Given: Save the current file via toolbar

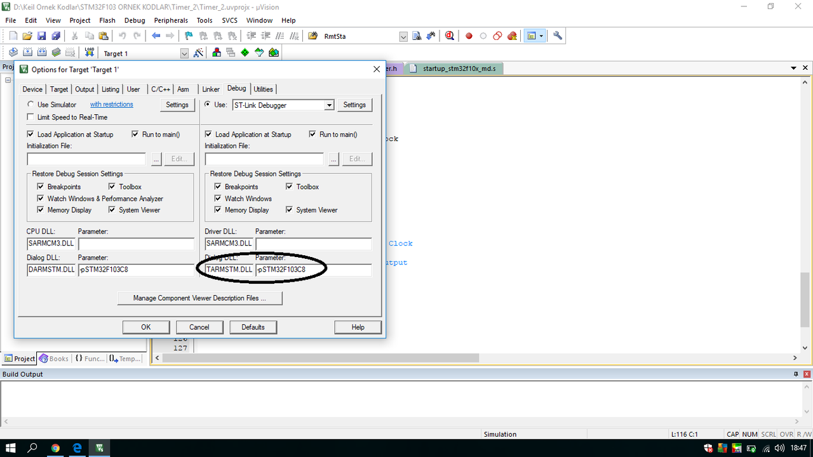Looking at the screenshot, I should click(41, 36).
